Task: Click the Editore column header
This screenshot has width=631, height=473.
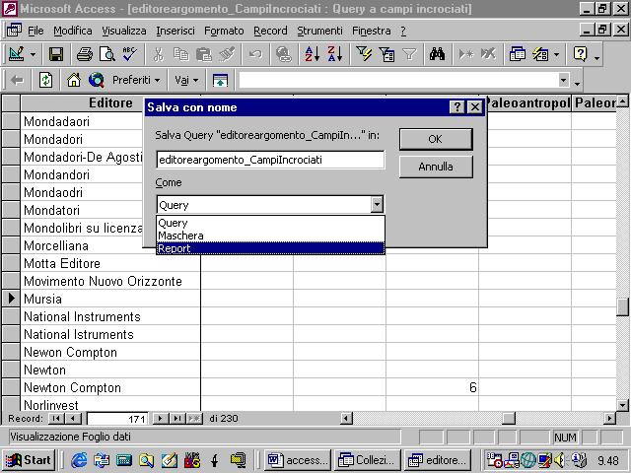Action: 110,102
